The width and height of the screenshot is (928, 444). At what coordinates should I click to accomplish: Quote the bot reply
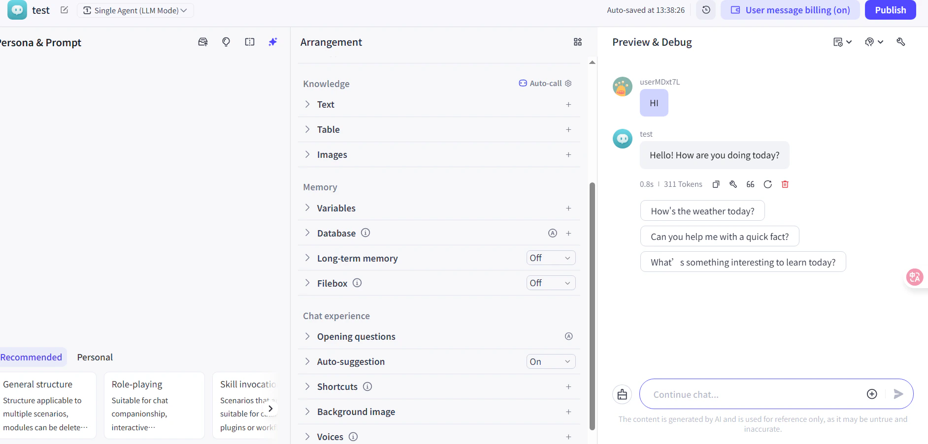coord(750,184)
